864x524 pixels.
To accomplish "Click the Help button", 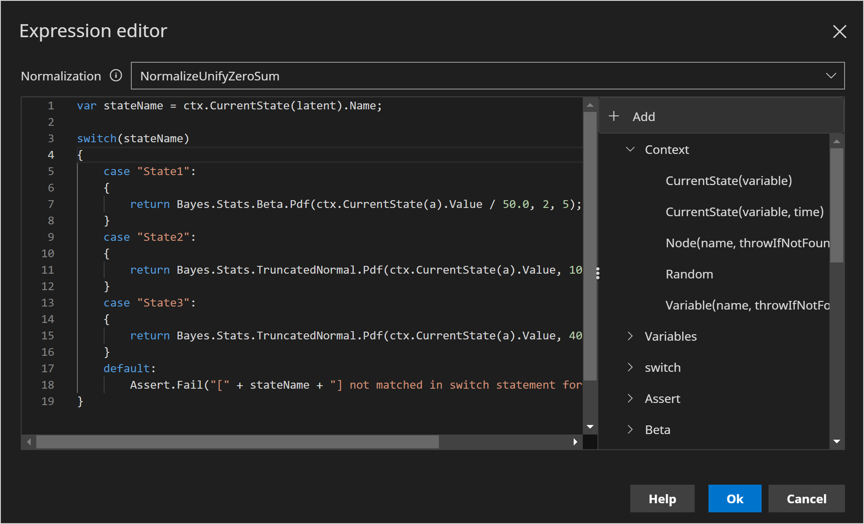I will (662, 498).
